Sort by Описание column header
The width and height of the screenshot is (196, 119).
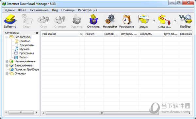pos(186,34)
